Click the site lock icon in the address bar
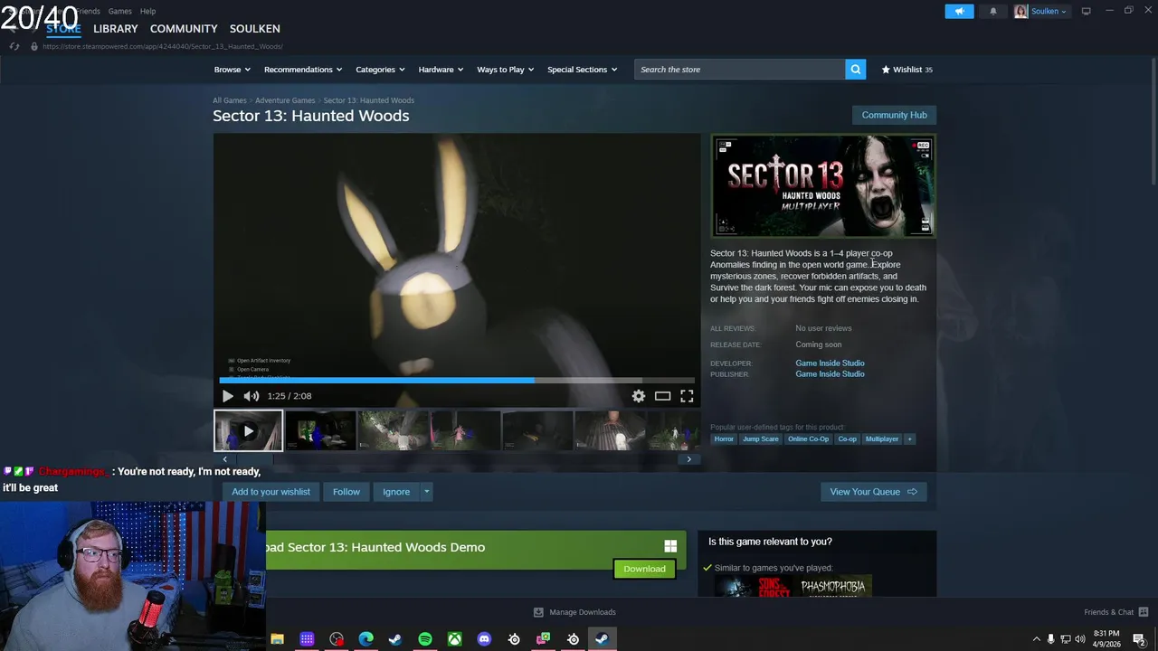This screenshot has width=1158, height=651. coord(34,46)
